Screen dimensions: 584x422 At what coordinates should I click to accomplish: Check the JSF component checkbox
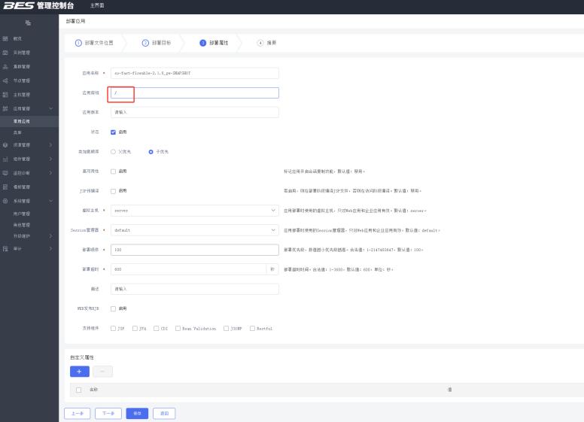pyautogui.click(x=113, y=329)
